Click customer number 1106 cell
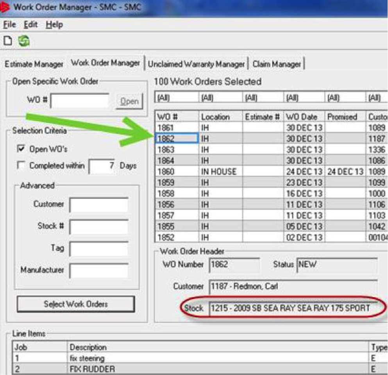This screenshot has height=375, width=388. pyautogui.click(x=377, y=204)
